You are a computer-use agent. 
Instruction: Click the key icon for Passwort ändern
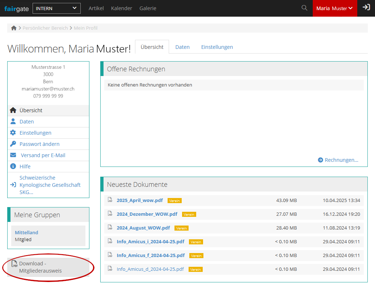13,144
